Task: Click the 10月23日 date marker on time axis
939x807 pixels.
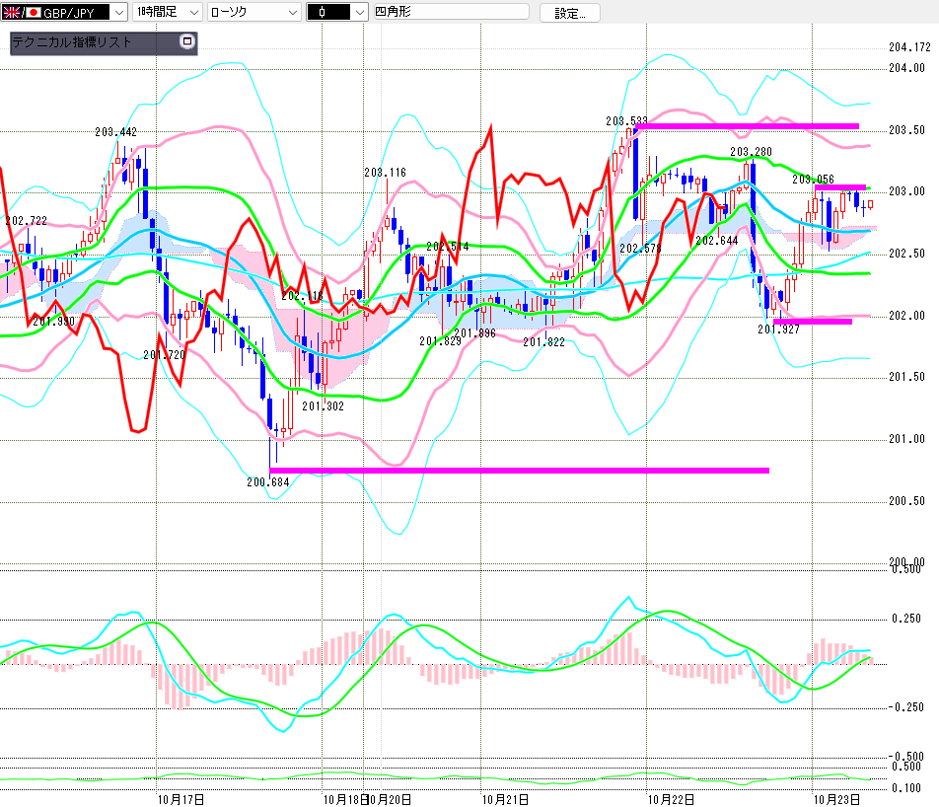Action: 835,798
